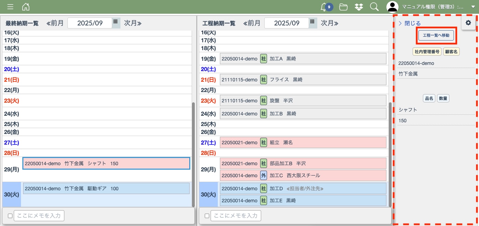Check the memo checkbox under 最終納期一覧
Viewport: 479px width, 226px height.
pyautogui.click(x=10, y=216)
